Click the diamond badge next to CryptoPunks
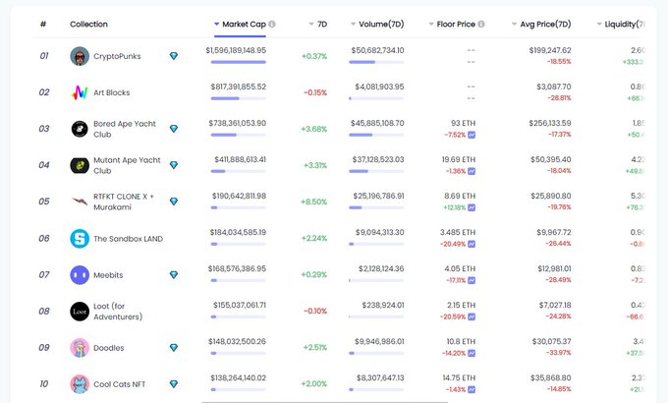This screenshot has width=668, height=403. point(174,56)
